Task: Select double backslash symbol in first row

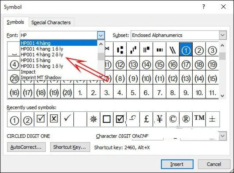Action: click(173, 50)
